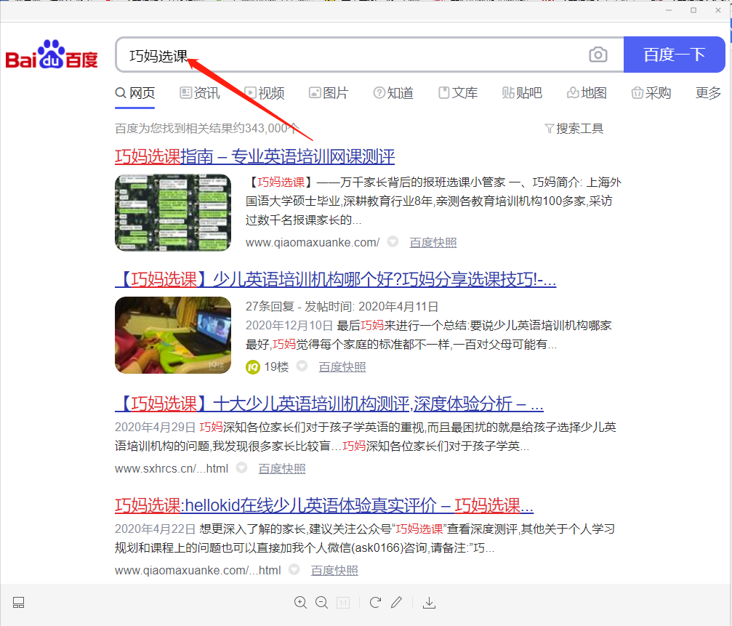
Task: Switch to 视频 tab
Action: click(x=264, y=93)
